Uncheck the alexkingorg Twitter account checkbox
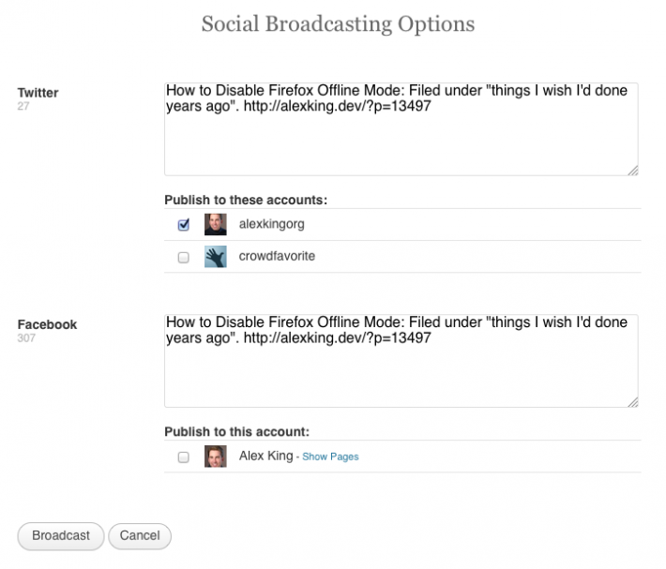The width and height of the screenshot is (666, 569). [x=184, y=224]
